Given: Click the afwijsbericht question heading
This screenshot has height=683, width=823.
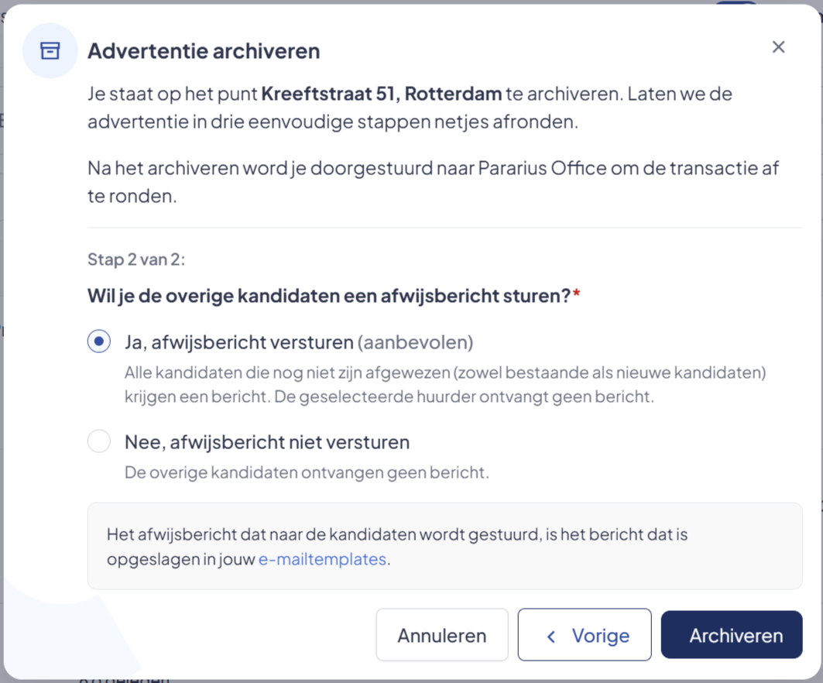Looking at the screenshot, I should click(328, 296).
